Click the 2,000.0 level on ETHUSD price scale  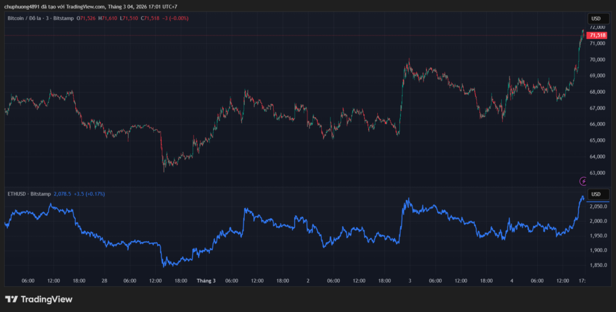597,221
